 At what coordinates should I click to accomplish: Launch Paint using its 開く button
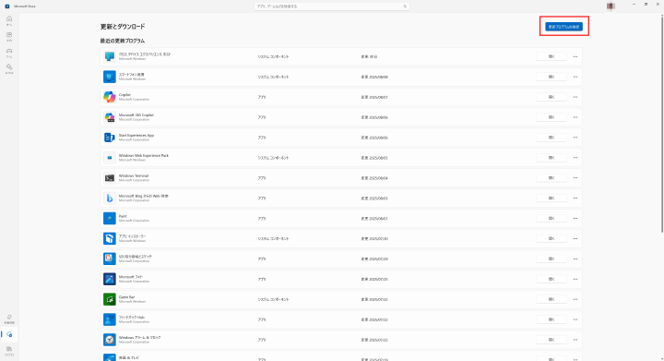(551, 218)
